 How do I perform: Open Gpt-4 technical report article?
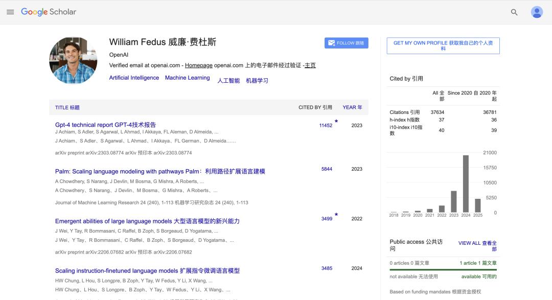tap(105, 125)
